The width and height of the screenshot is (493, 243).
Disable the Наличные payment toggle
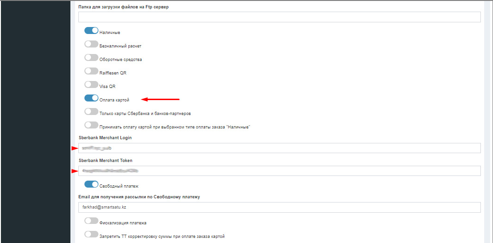point(91,31)
